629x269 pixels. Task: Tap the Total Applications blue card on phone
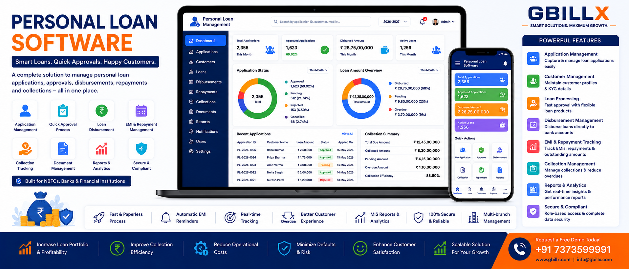coord(481,80)
